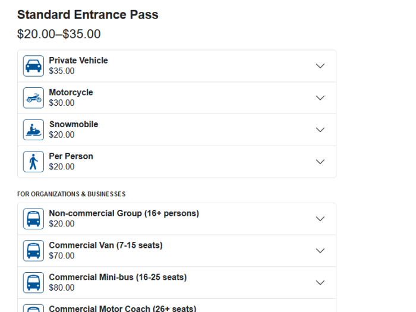The height and width of the screenshot is (312, 416).
Task: Expand Commercial Van chevron arrow
Action: click(320, 251)
